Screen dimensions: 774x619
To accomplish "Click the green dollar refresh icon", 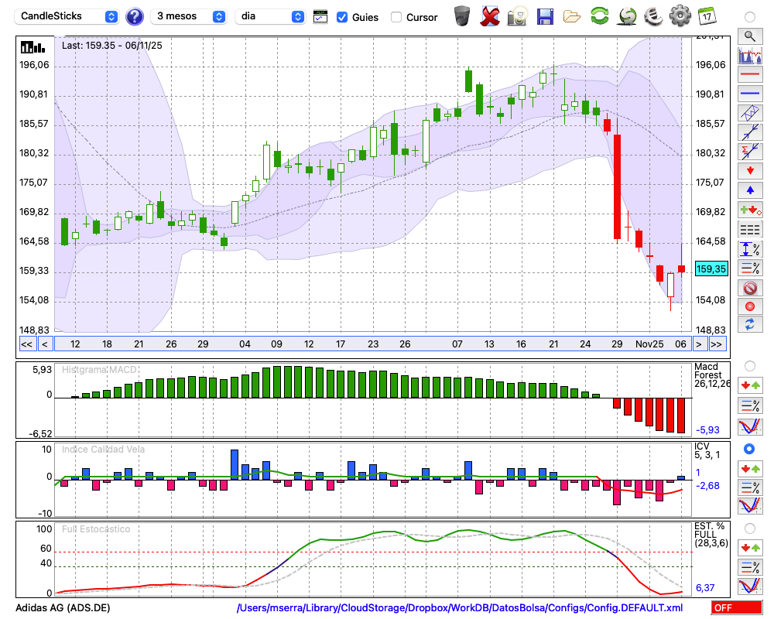I will (x=627, y=16).
